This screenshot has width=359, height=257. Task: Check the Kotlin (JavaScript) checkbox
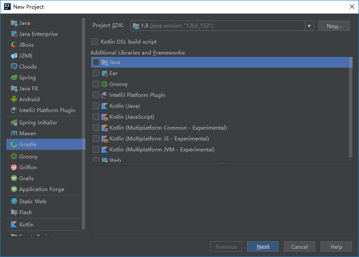click(96, 117)
